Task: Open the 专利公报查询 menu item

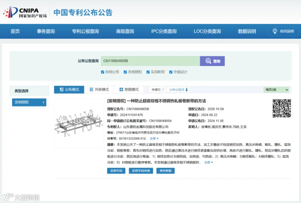Action: (85, 31)
